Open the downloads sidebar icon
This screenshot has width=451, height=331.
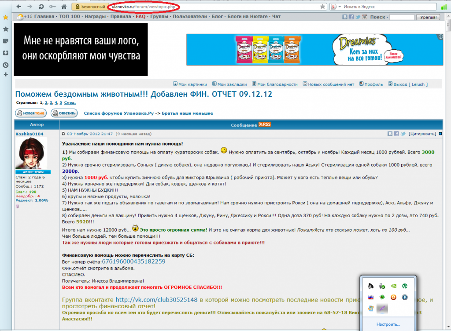(5, 53)
